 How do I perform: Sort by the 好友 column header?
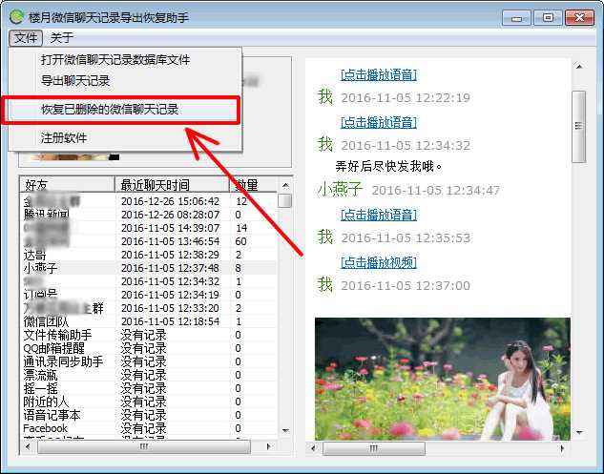click(68, 185)
